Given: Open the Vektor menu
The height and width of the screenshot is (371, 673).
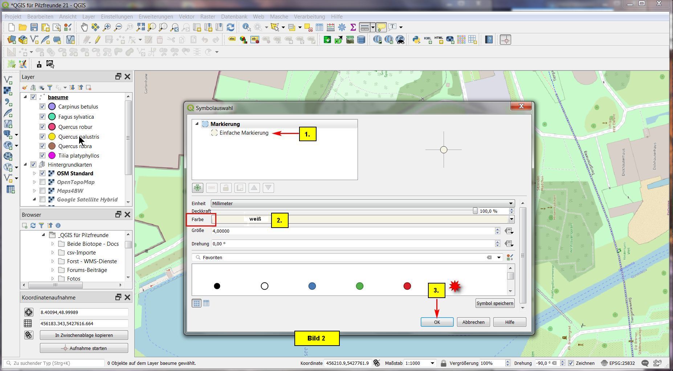Looking at the screenshot, I should pyautogui.click(x=186, y=17).
